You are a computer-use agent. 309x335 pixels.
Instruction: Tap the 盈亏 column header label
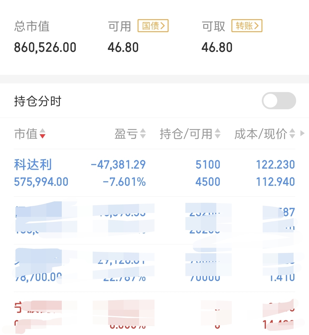pos(126,134)
